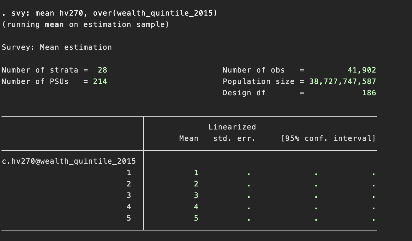Viewport: 412px width, 241px height.
Task: Click the "Number of PSUs" label text
Action: tap(35, 82)
